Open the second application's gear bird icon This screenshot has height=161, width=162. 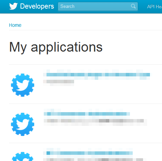22,124
